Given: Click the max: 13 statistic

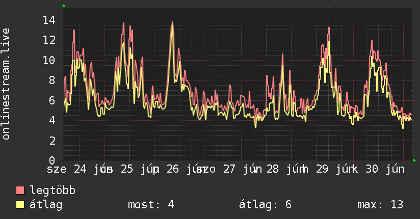Looking at the screenshot, I should click(x=380, y=205).
